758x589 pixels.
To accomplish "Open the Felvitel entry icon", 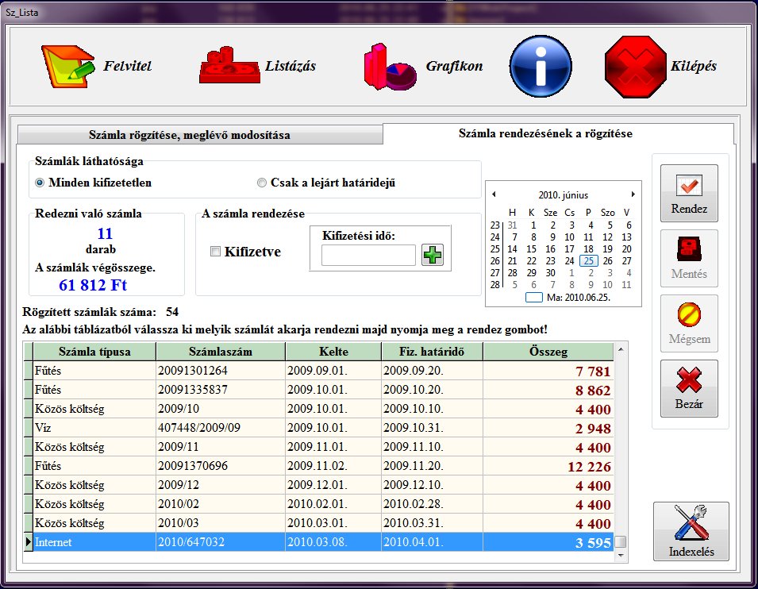I will click(x=68, y=67).
